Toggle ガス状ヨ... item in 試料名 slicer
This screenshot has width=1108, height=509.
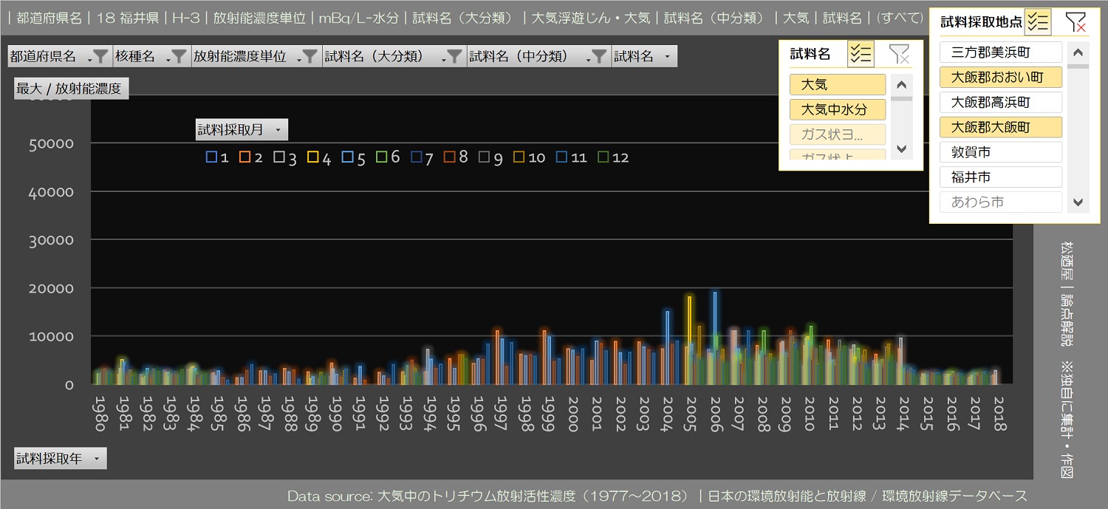838,135
